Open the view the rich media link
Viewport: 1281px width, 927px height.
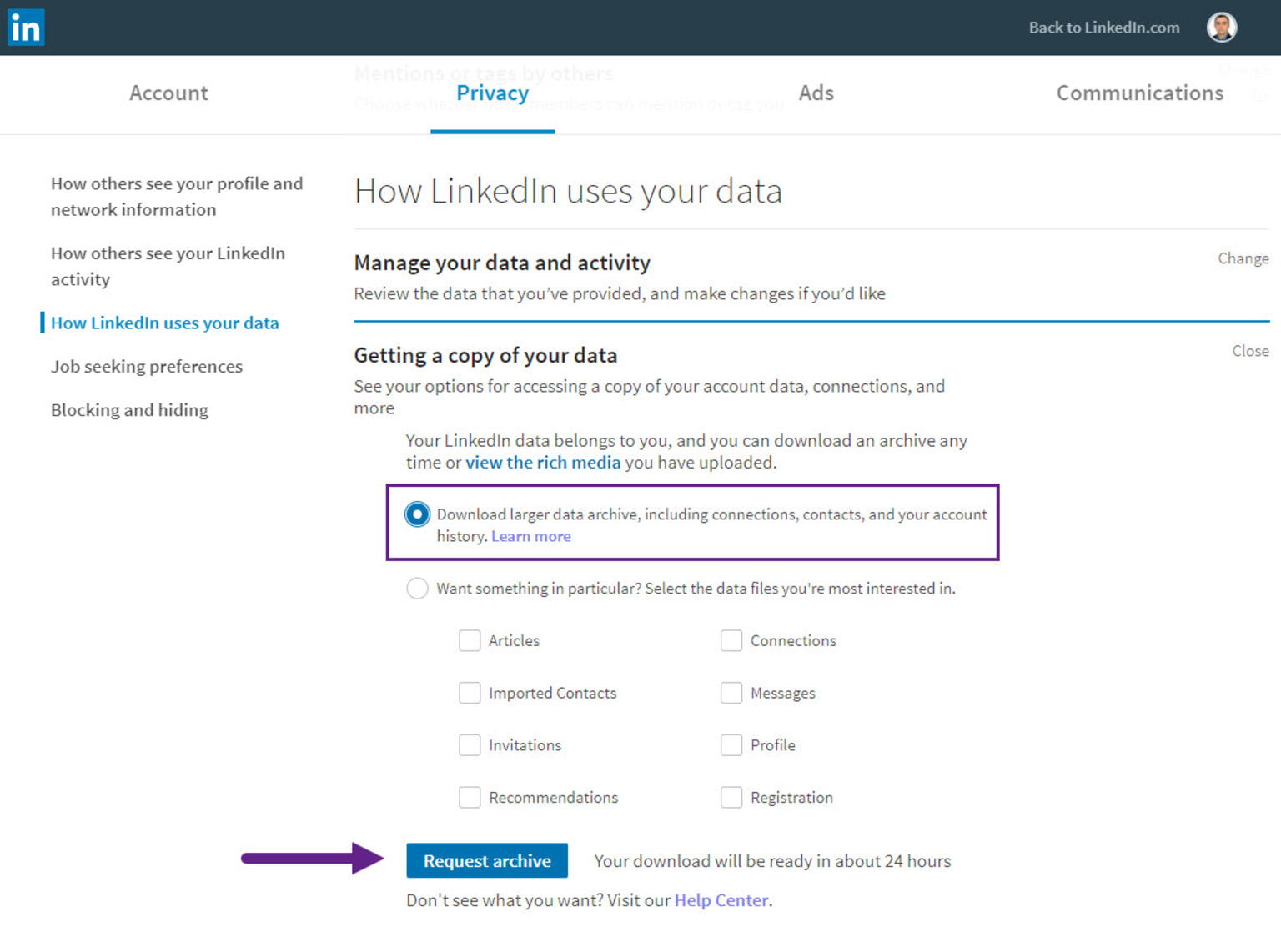[543, 463]
